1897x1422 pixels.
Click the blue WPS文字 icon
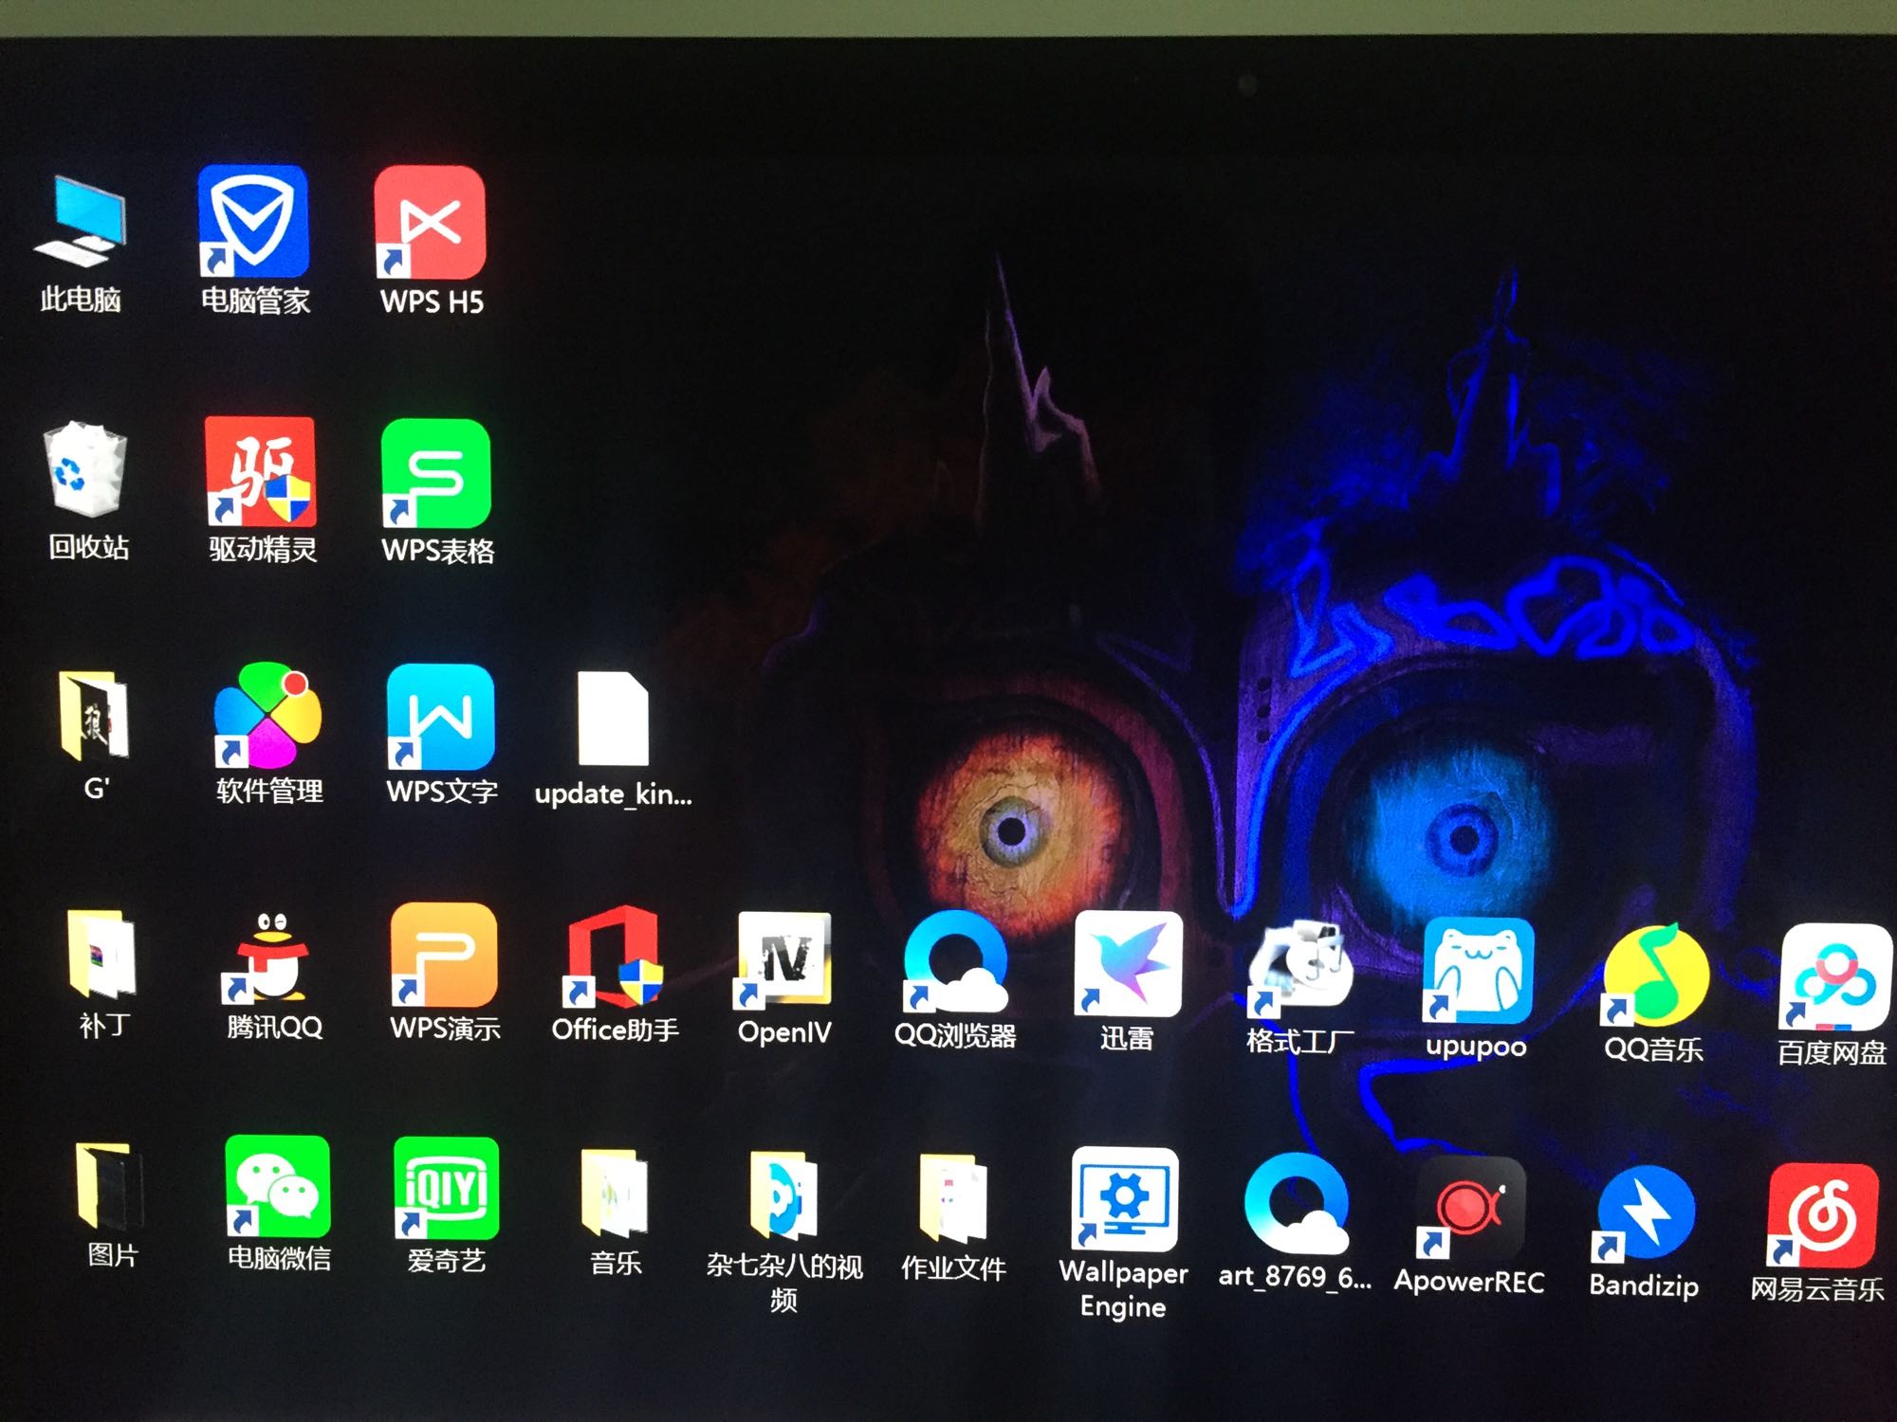[x=440, y=717]
